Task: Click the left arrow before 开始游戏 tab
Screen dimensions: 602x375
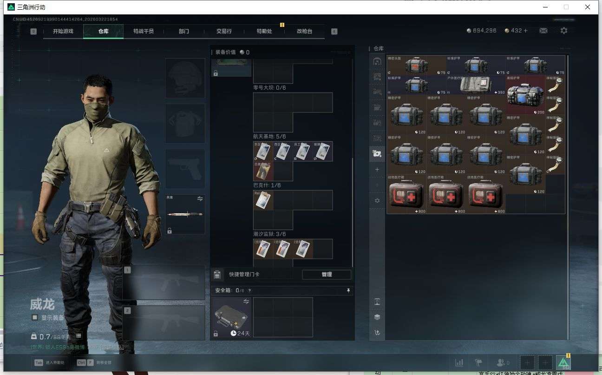Action: pyautogui.click(x=33, y=31)
